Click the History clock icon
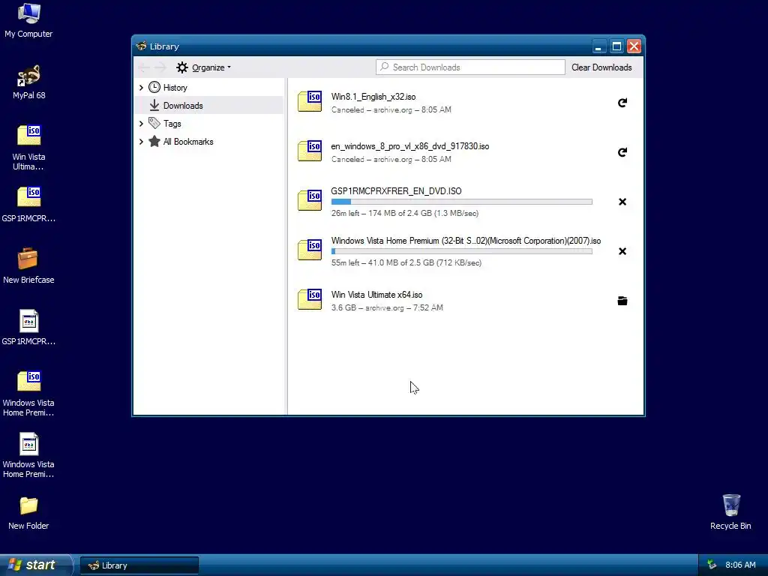 (x=154, y=87)
